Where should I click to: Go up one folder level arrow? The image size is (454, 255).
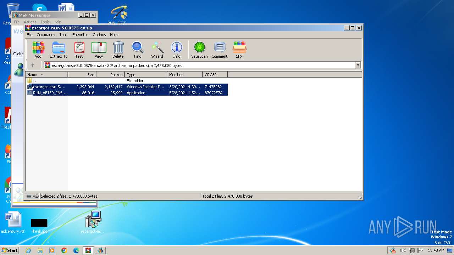pos(33,65)
